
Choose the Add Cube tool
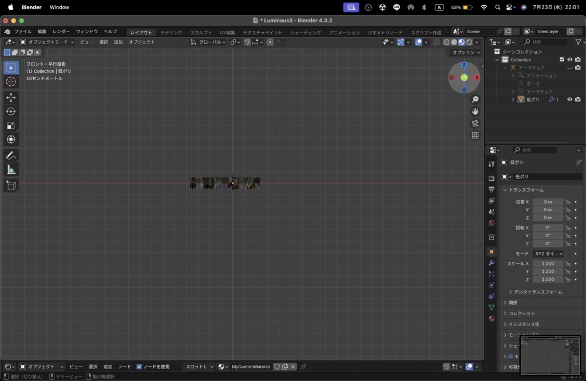(x=11, y=185)
